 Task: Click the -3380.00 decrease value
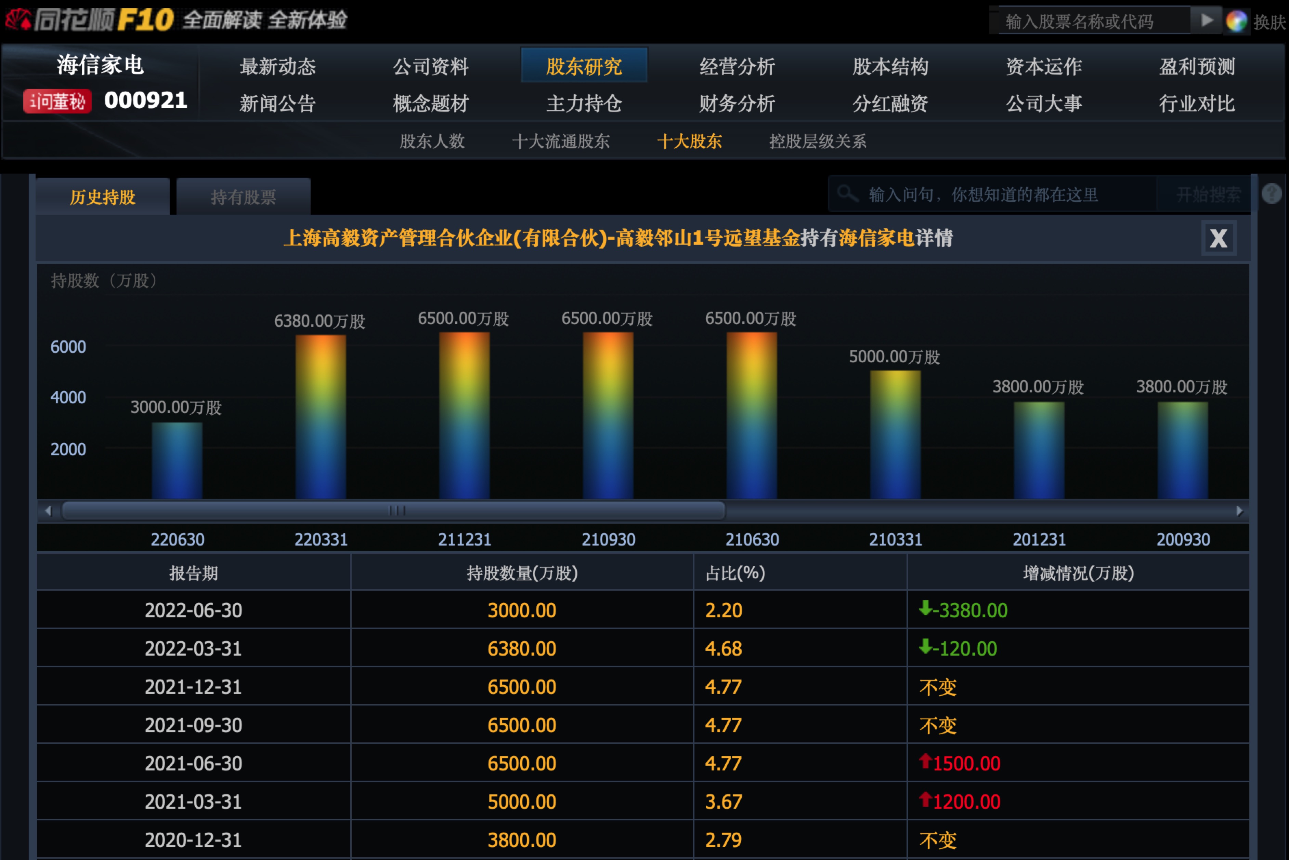click(x=964, y=610)
